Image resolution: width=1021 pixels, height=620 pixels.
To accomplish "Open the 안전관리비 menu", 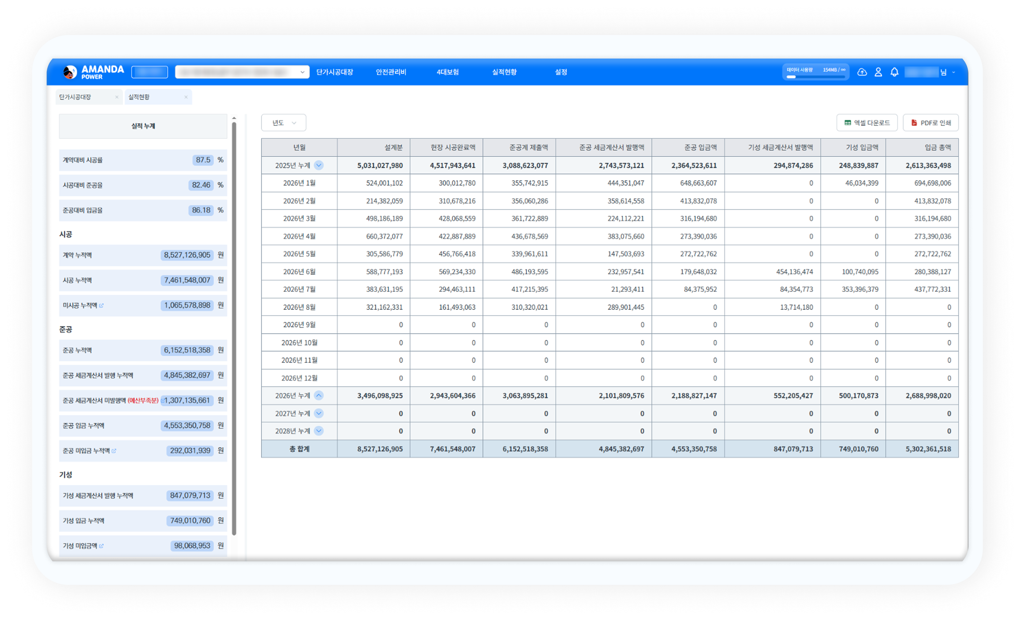I will point(391,72).
